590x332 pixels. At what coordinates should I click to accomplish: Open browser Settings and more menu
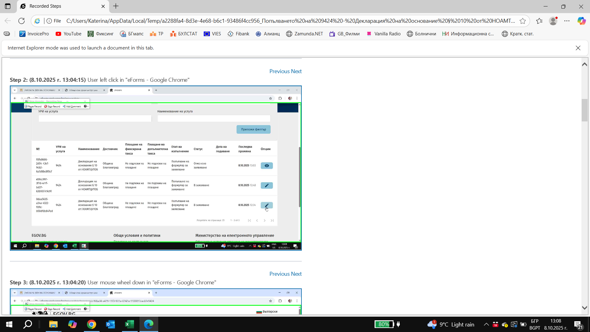click(x=567, y=21)
